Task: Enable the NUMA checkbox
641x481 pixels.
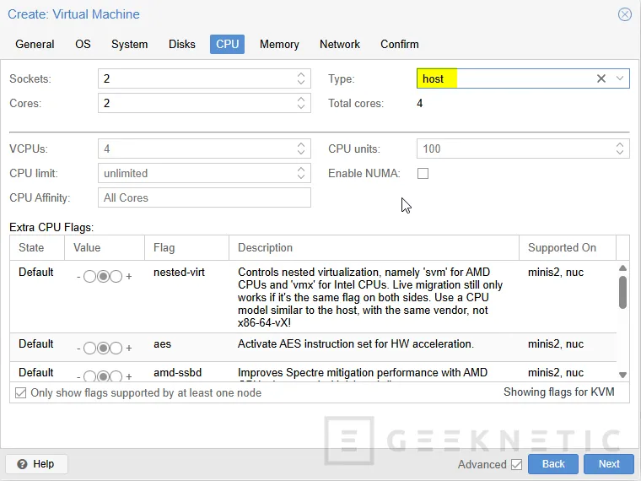Action: tap(423, 174)
